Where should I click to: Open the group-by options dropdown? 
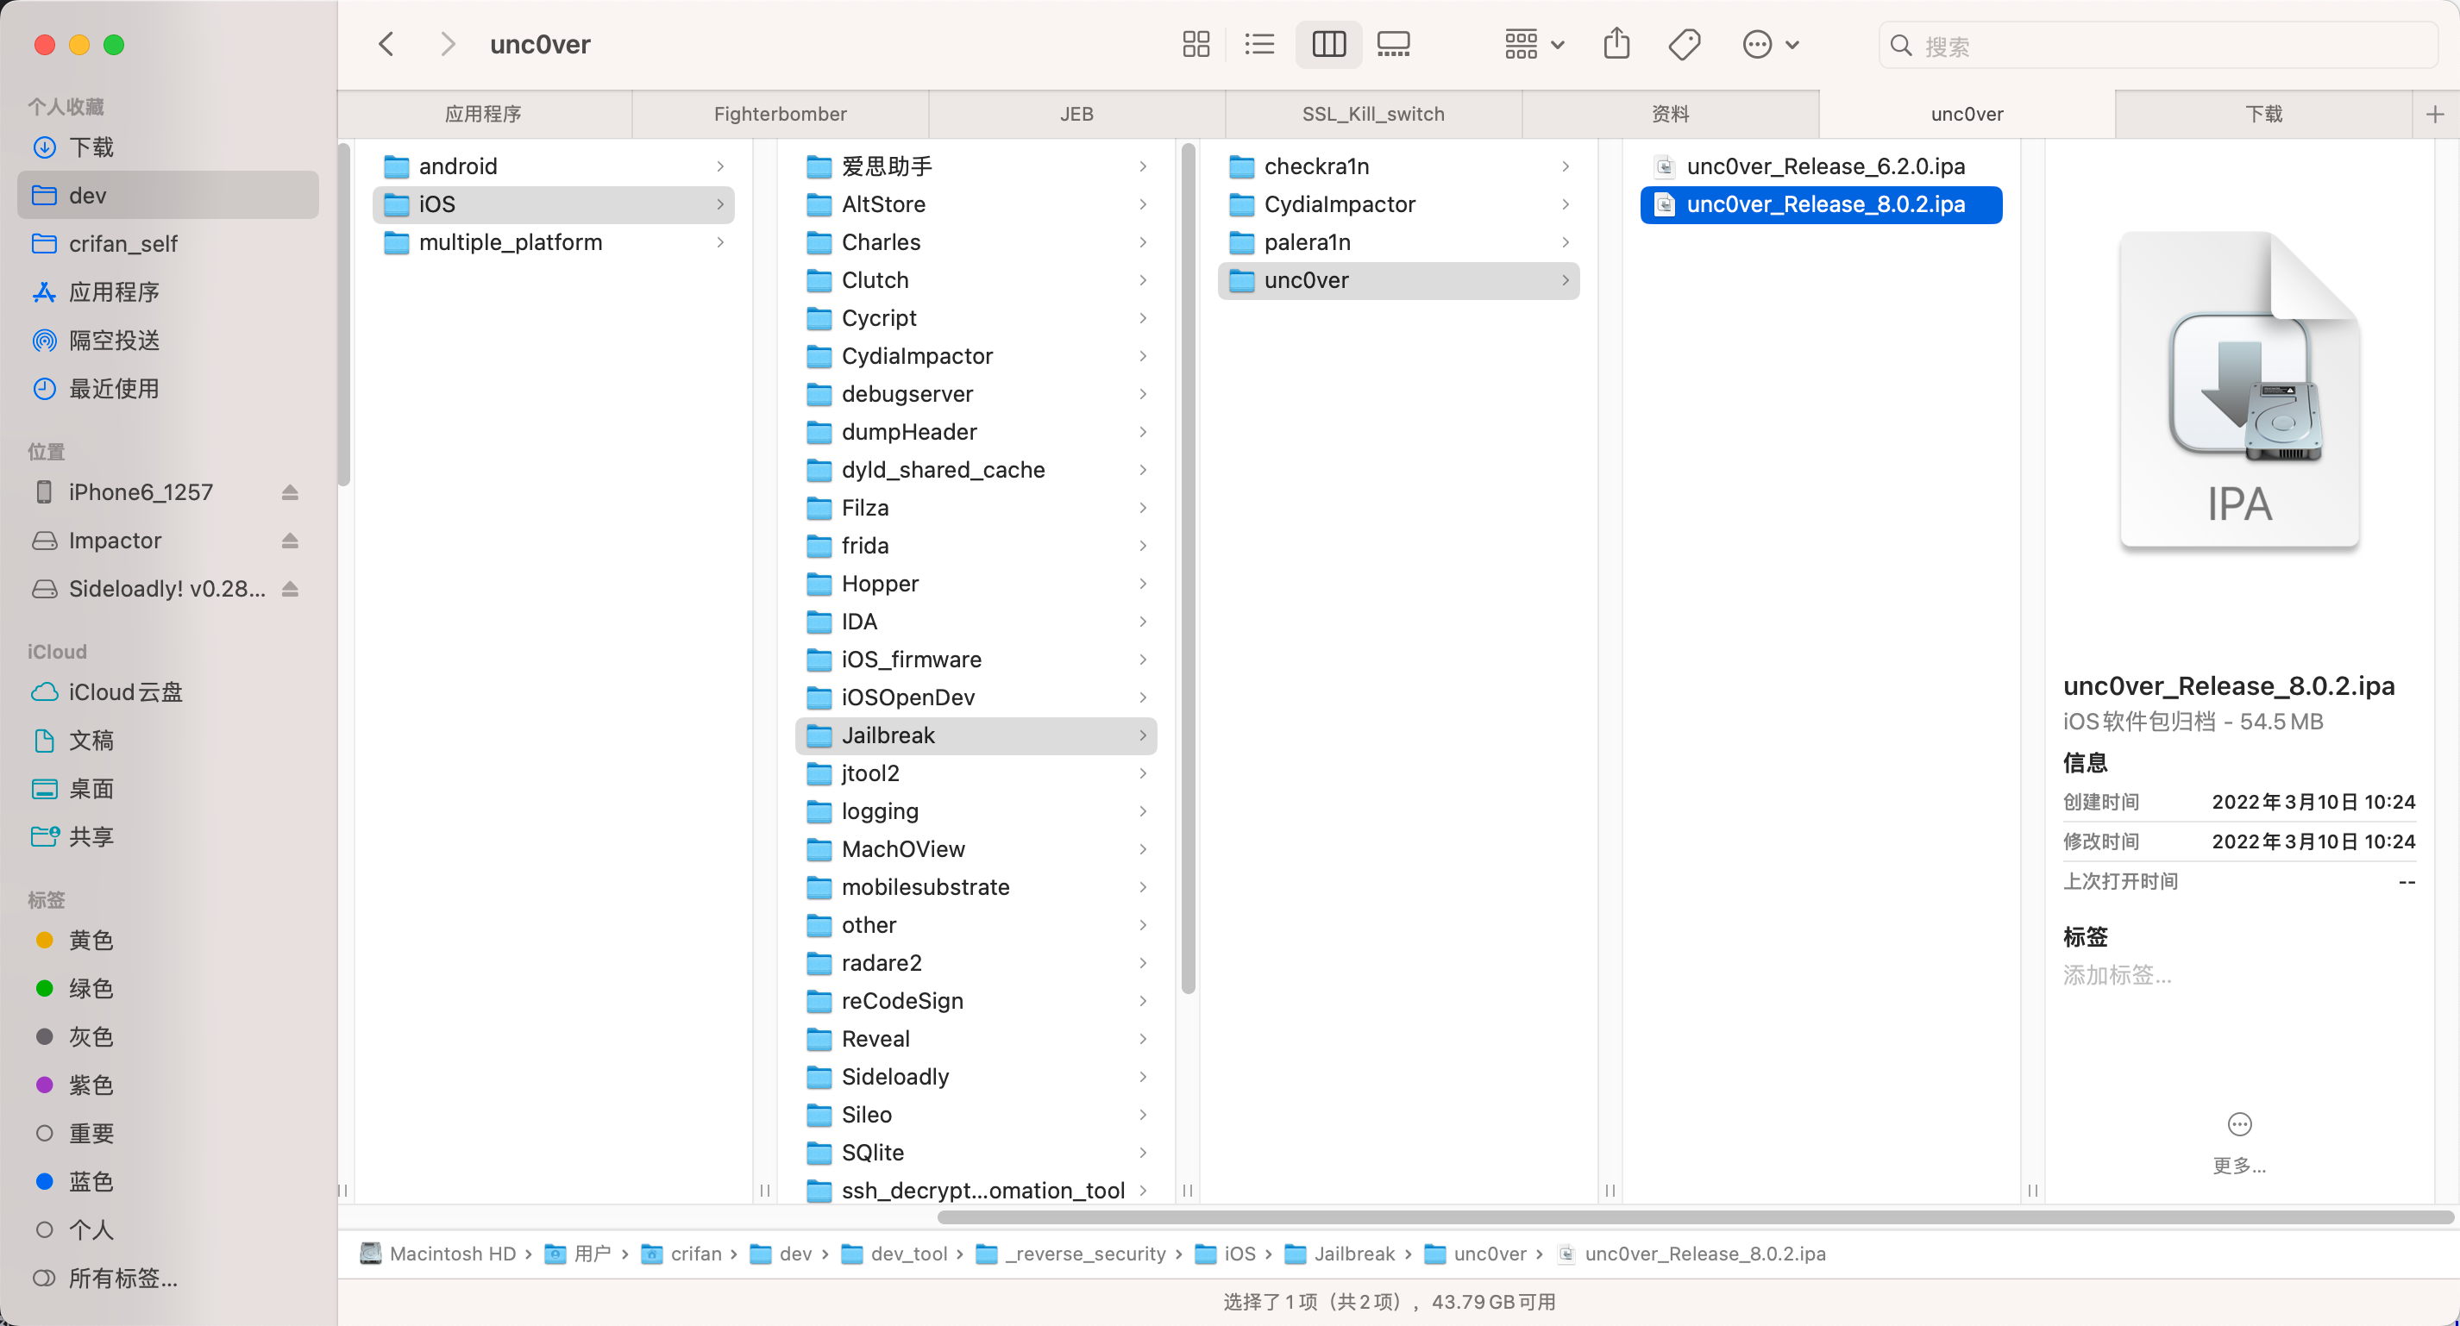point(1534,44)
